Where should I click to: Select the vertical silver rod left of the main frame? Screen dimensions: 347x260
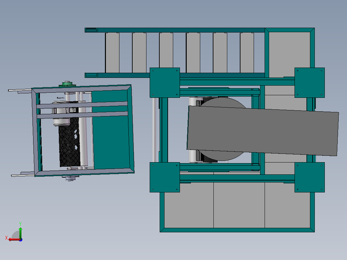click(154, 130)
